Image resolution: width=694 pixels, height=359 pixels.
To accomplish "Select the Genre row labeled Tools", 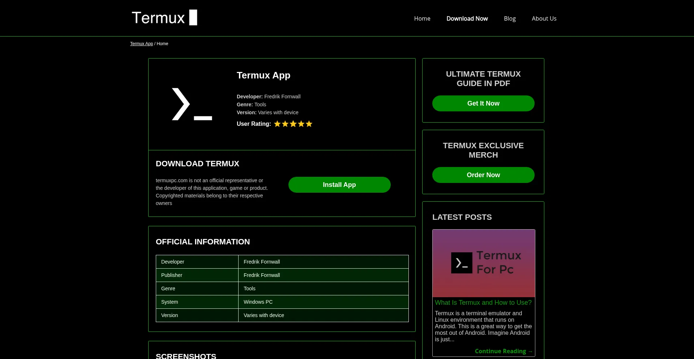I will pyautogui.click(x=282, y=289).
